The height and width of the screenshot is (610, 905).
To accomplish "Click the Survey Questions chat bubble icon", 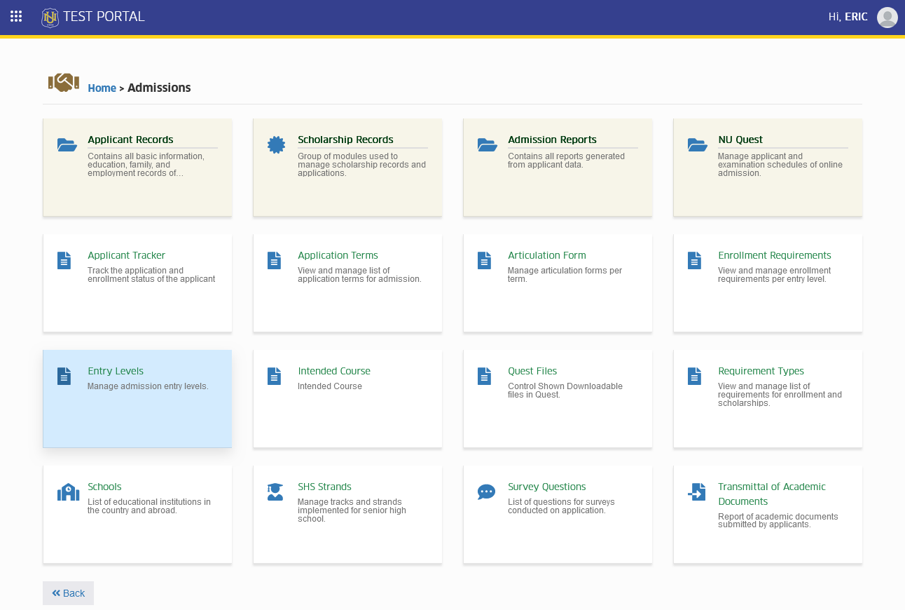I will click(x=486, y=492).
